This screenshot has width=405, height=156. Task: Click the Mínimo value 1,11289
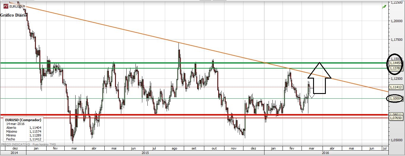pos(35,135)
